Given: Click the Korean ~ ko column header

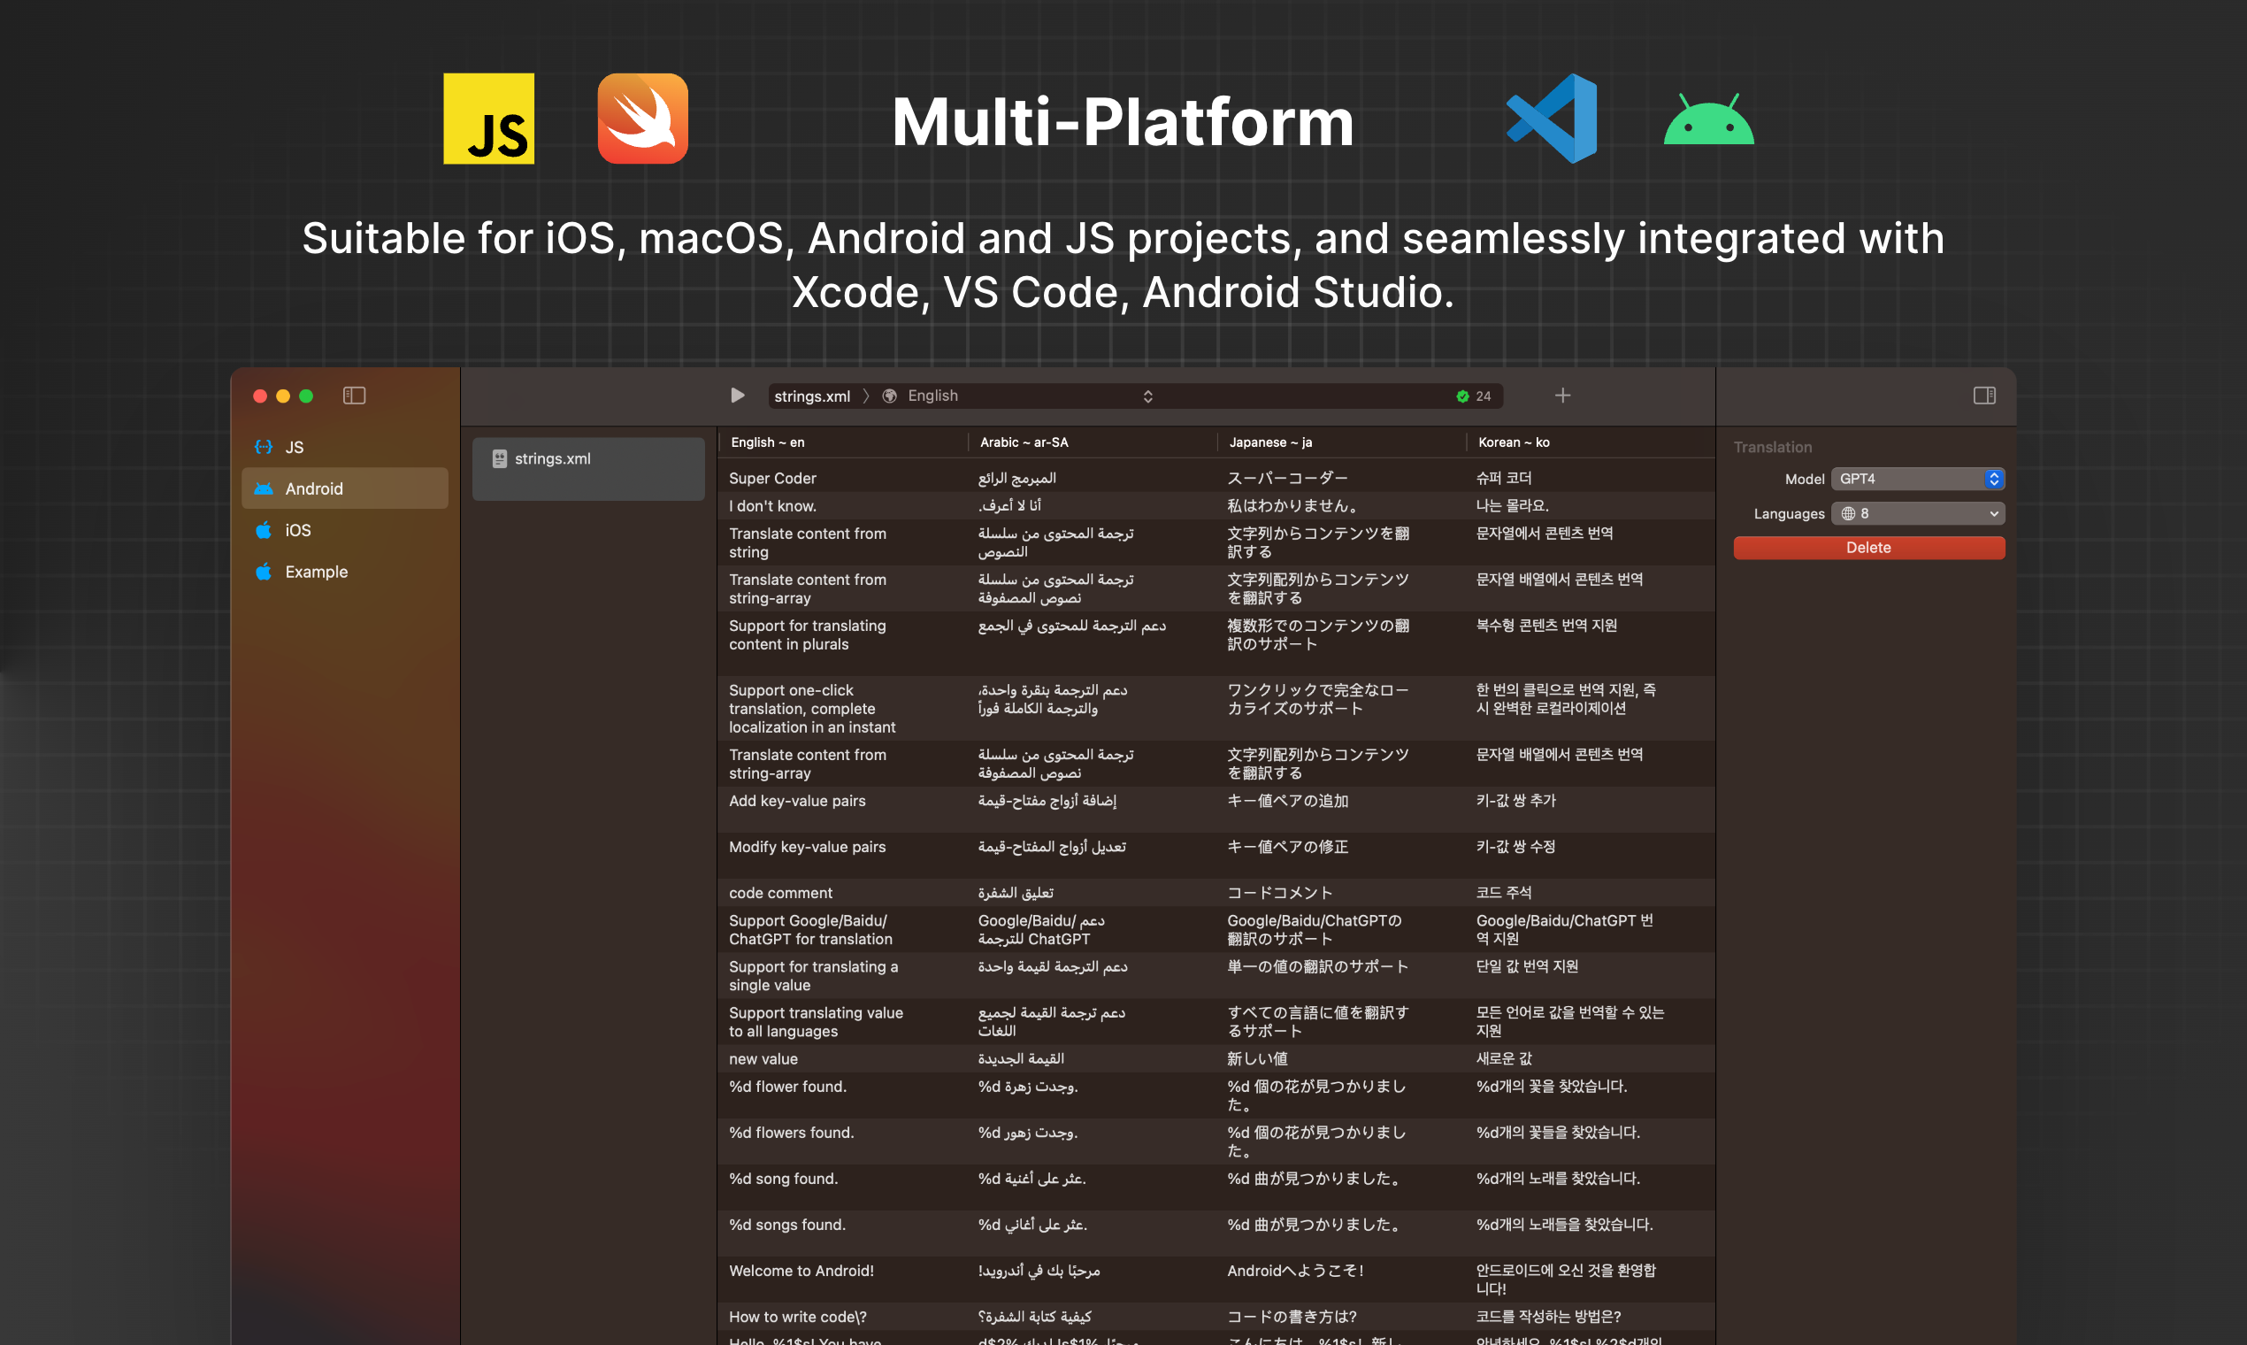Looking at the screenshot, I should pyautogui.click(x=1513, y=442).
